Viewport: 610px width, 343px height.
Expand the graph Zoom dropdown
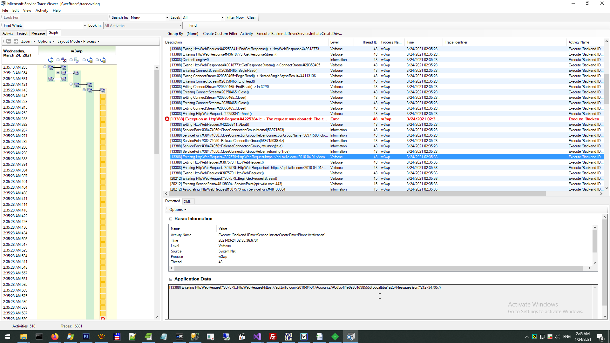(x=28, y=41)
